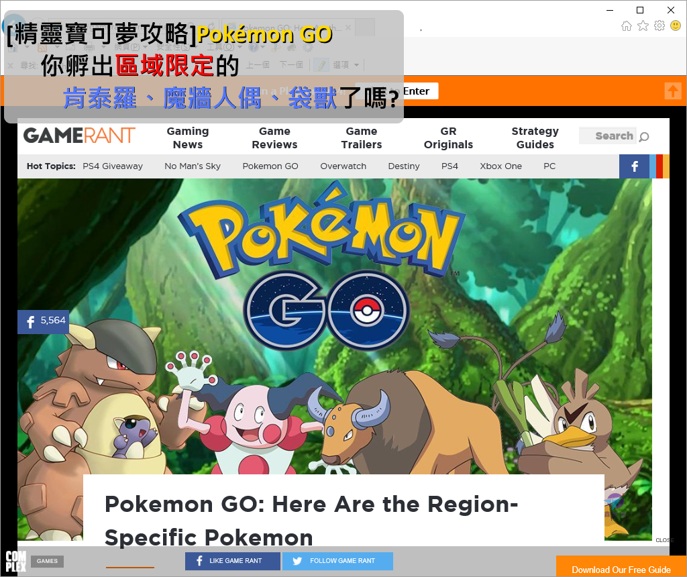Viewport: 687px width, 577px height.
Task: Open the Game Trailers menu
Action: [362, 138]
